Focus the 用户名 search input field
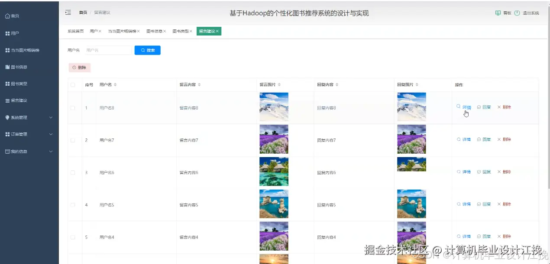Screen dimensions: 550x264 tap(108, 50)
